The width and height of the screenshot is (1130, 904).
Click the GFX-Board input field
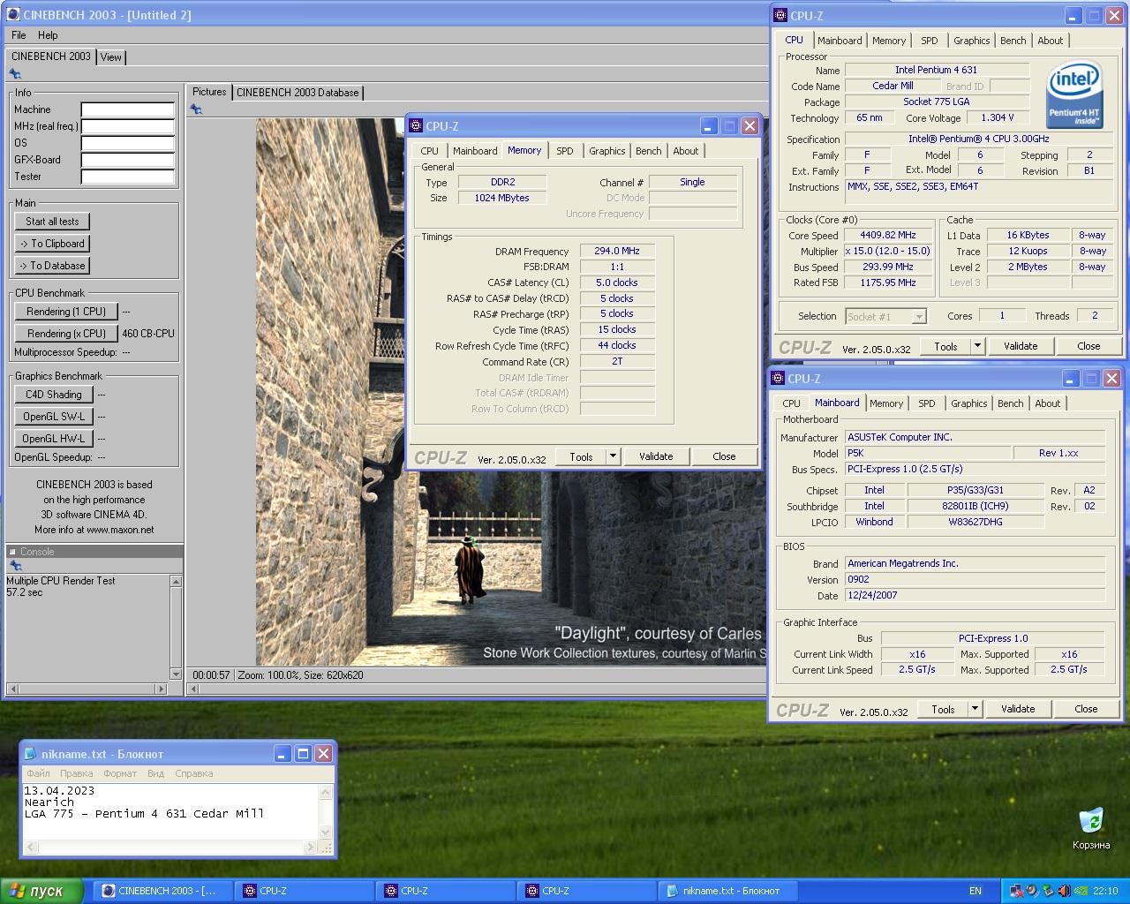pos(128,160)
